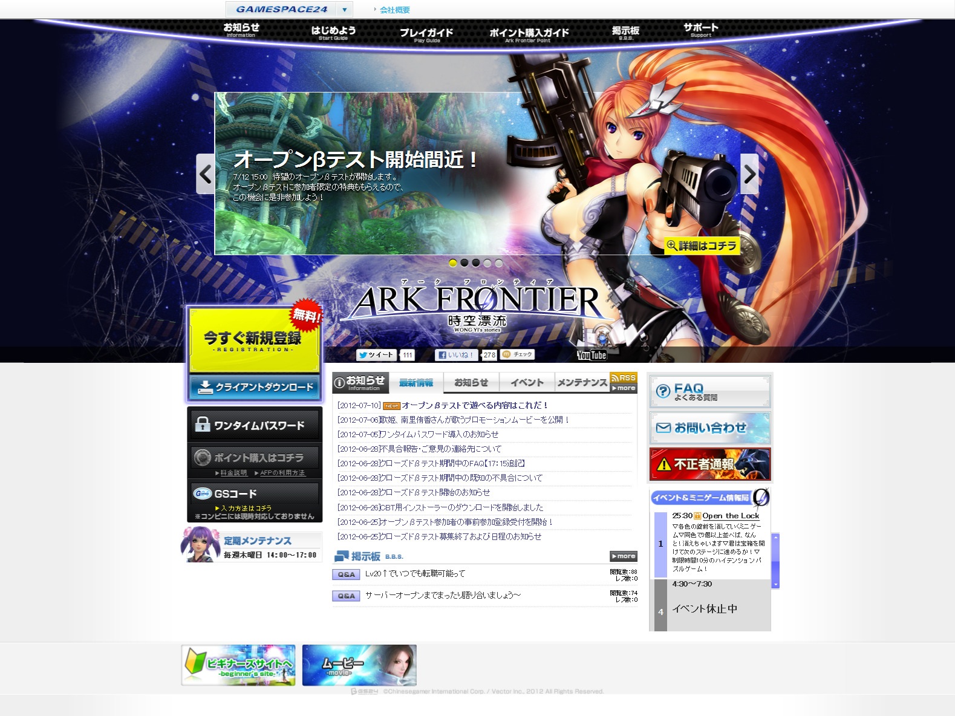This screenshot has height=716, width=955.
Task: Open the Open the Lock event link
Action: coord(731,516)
